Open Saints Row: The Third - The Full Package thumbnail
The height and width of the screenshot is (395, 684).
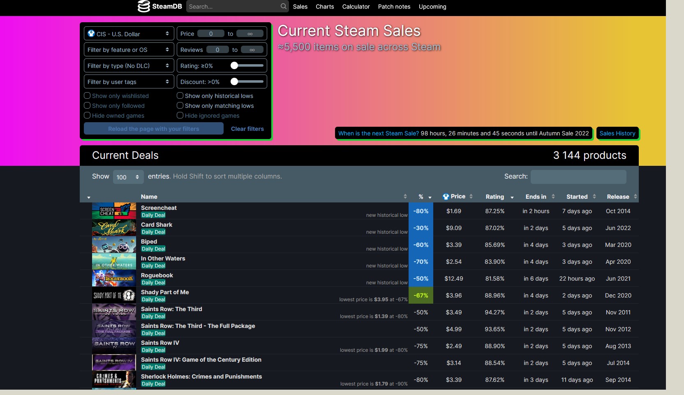pyautogui.click(x=114, y=329)
